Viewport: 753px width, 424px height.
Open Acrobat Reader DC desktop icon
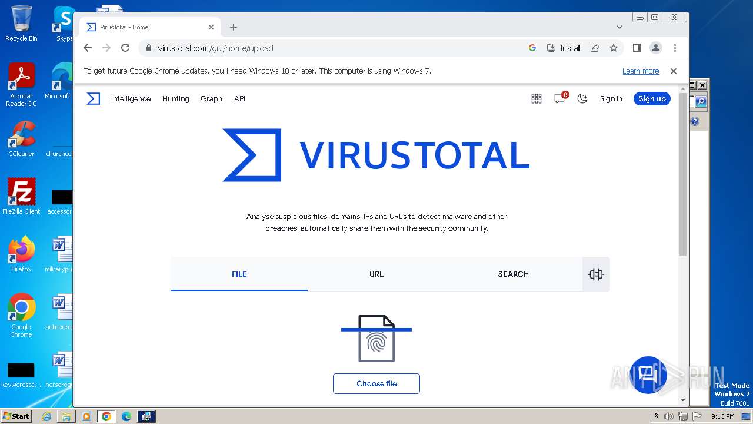tap(21, 85)
